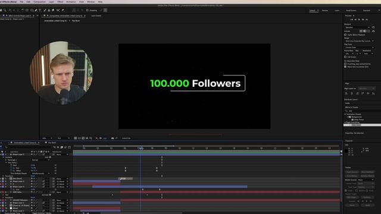Open the Align Layers to dropdown
Image resolution: width=381 pixels, height=214 pixels.
click(367, 89)
